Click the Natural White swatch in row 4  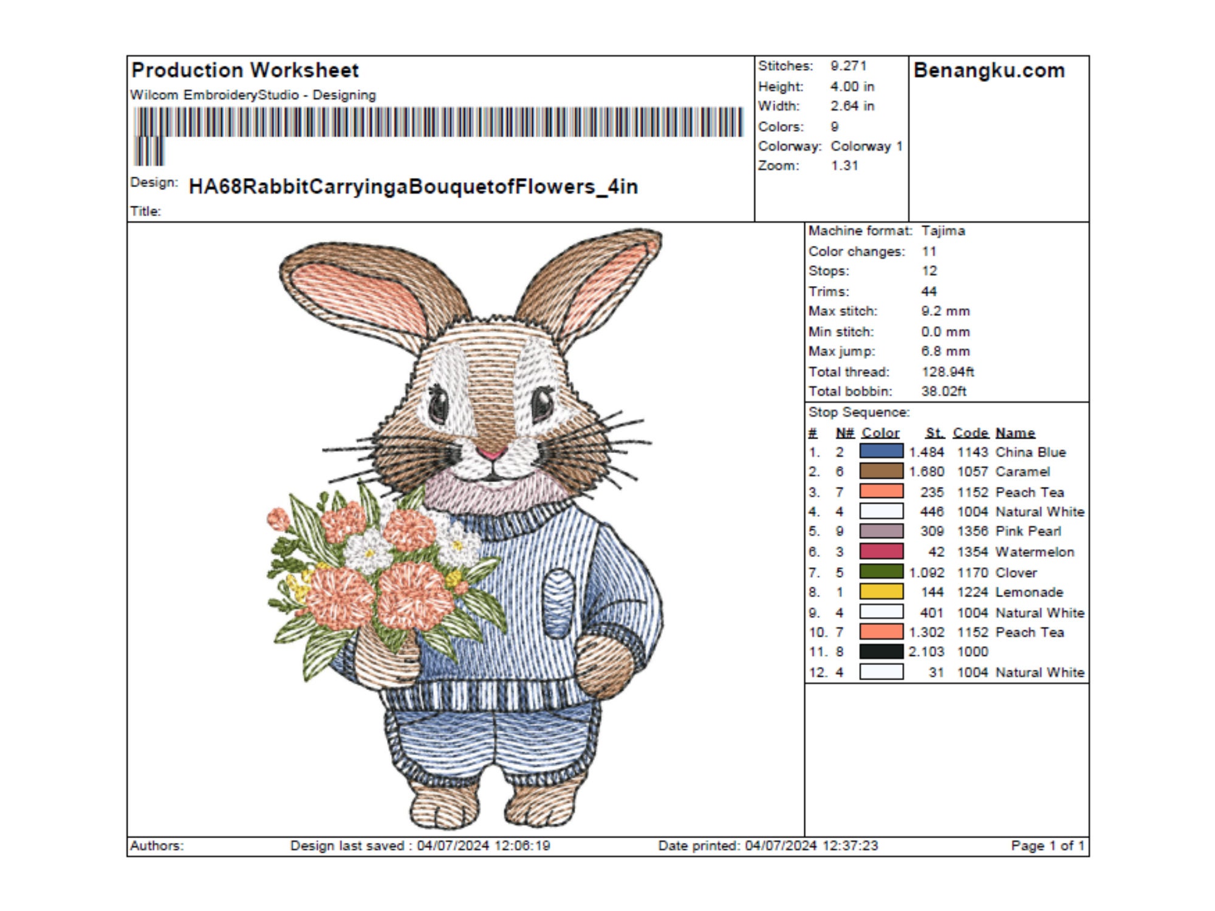tap(881, 511)
